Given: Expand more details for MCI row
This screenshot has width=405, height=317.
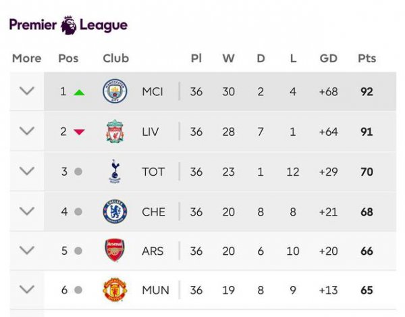Looking at the screenshot, I should pos(27,91).
